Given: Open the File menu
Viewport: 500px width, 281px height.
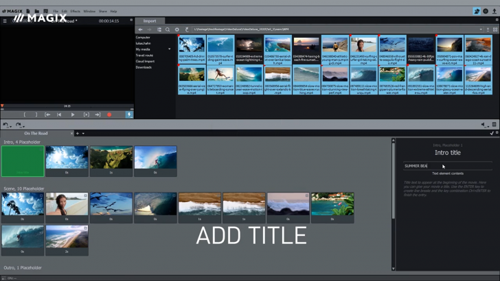Looking at the screenshot, I should pos(56,11).
